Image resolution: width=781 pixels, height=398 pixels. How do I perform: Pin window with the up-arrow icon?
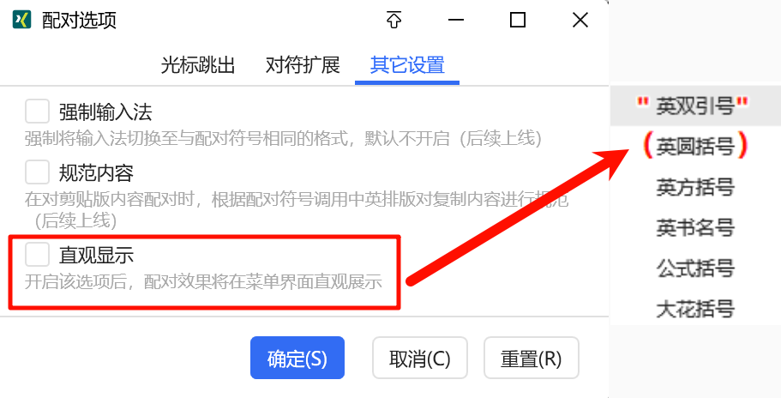click(x=394, y=20)
